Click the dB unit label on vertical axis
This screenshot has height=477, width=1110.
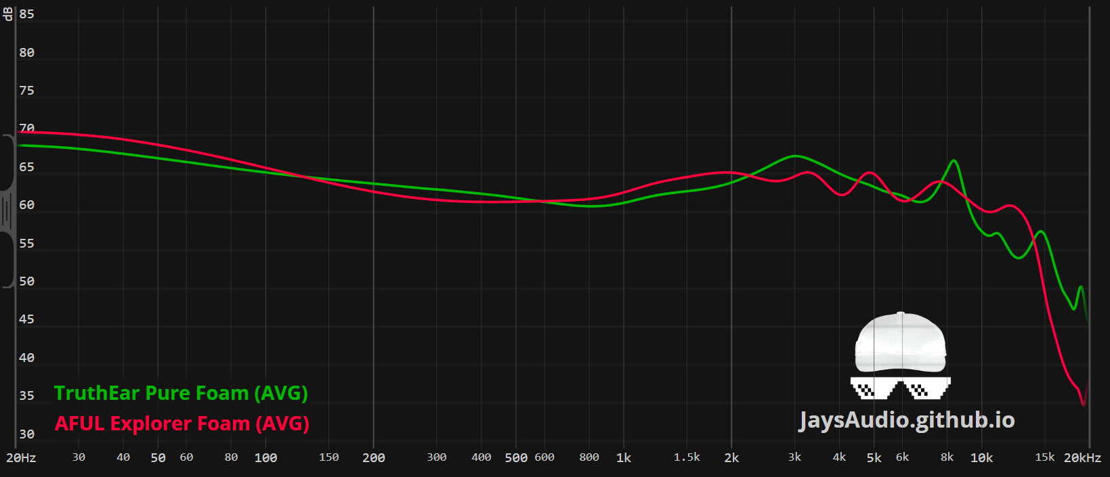pos(8,14)
